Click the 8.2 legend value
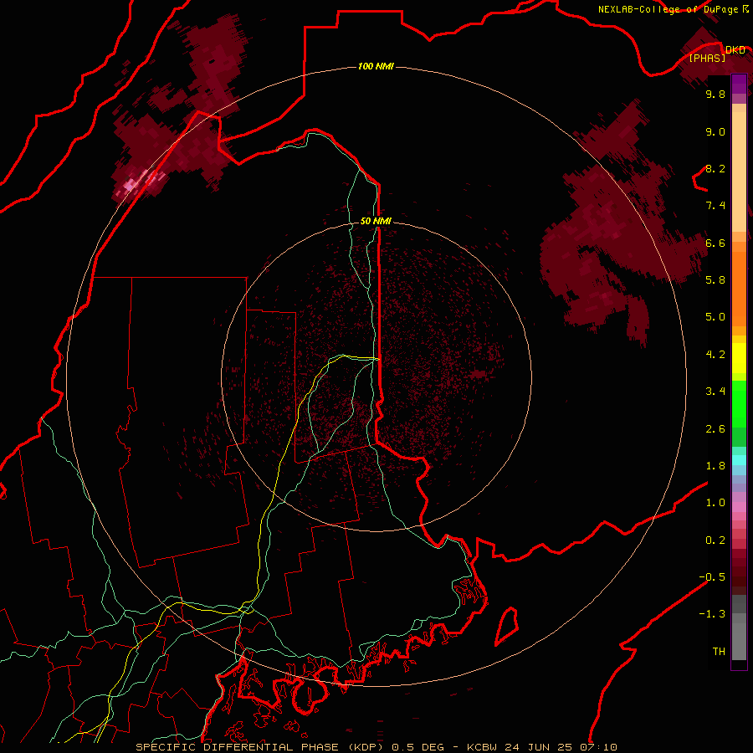The image size is (753, 753). pyautogui.click(x=715, y=168)
